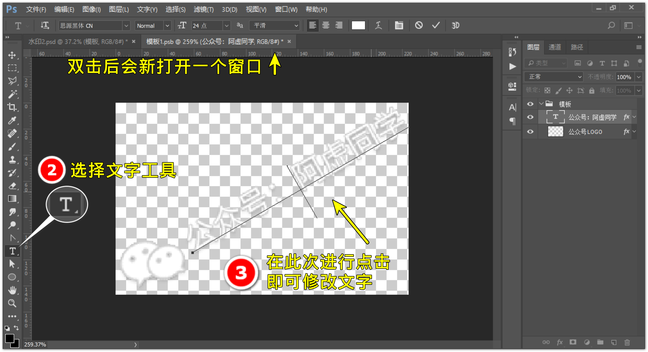
Task: Select the Type tool in toolbar
Action: coord(12,251)
